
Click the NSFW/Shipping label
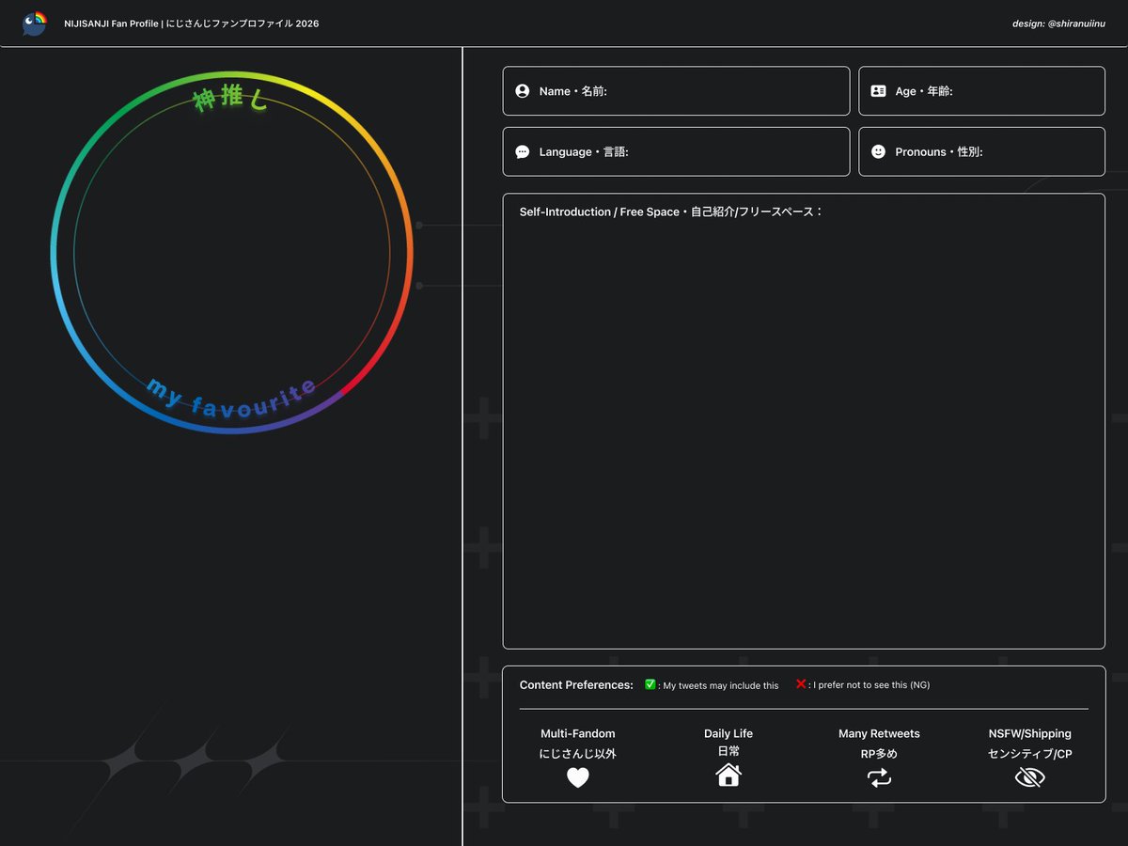click(1029, 733)
